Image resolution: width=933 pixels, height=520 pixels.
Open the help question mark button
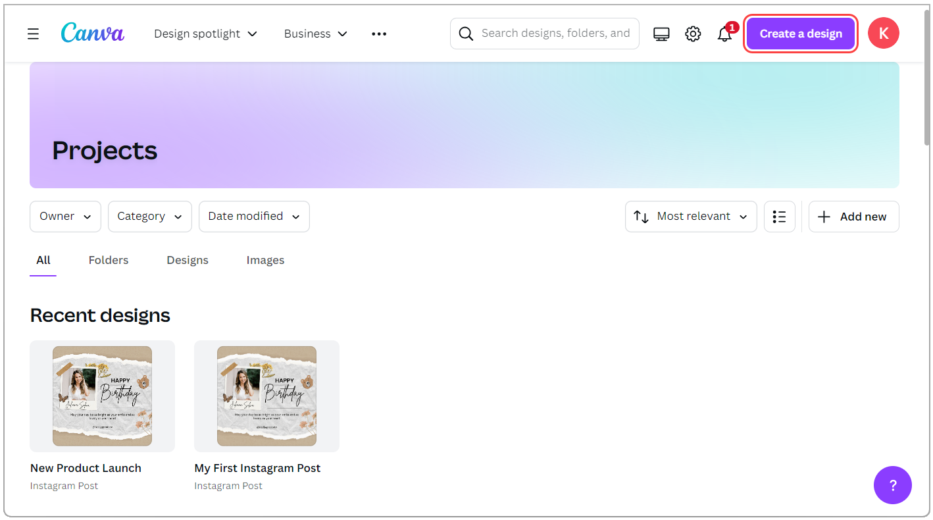(x=892, y=485)
